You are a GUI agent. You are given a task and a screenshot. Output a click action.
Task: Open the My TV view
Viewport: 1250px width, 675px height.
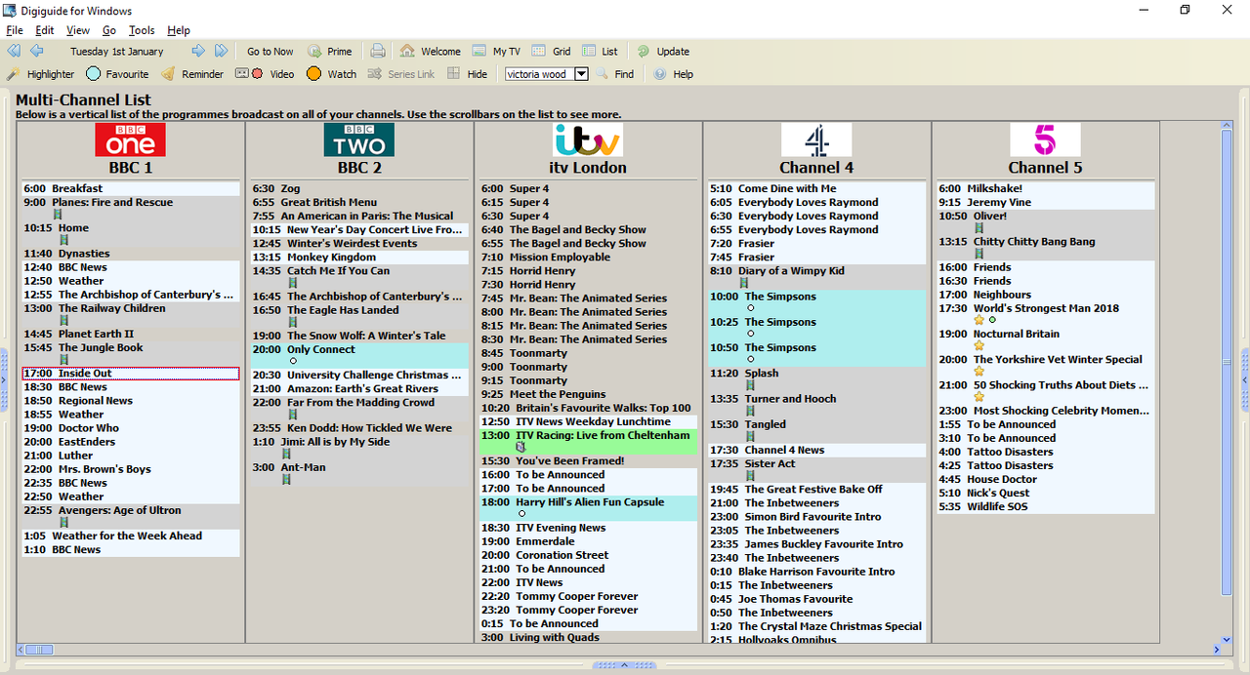496,52
